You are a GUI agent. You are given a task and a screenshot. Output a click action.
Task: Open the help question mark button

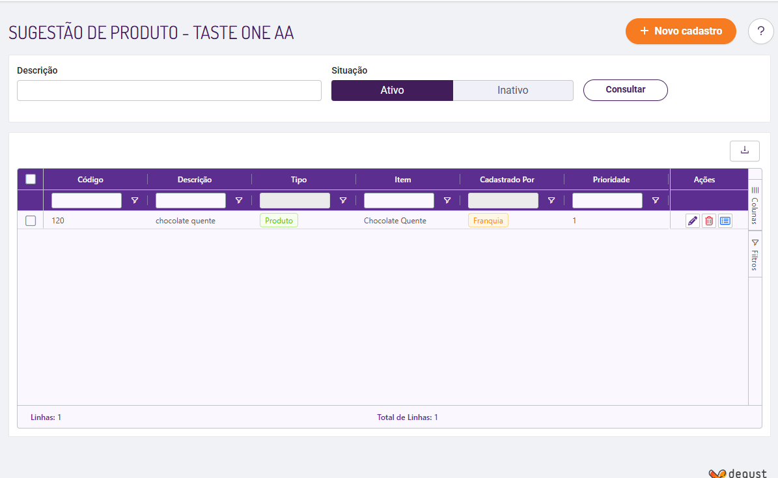click(761, 31)
